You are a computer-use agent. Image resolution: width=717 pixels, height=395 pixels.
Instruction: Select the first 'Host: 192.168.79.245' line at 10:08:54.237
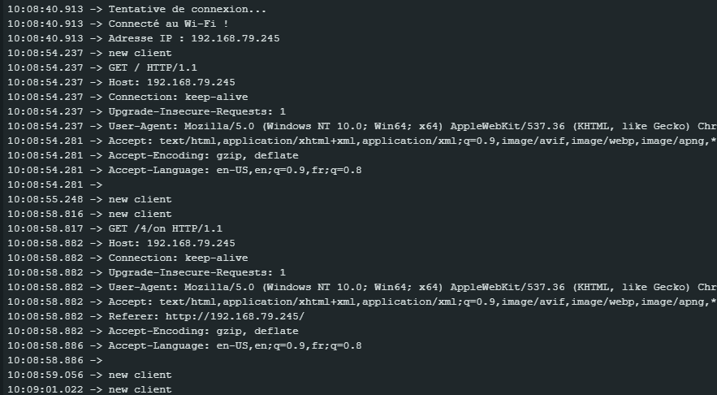click(121, 82)
